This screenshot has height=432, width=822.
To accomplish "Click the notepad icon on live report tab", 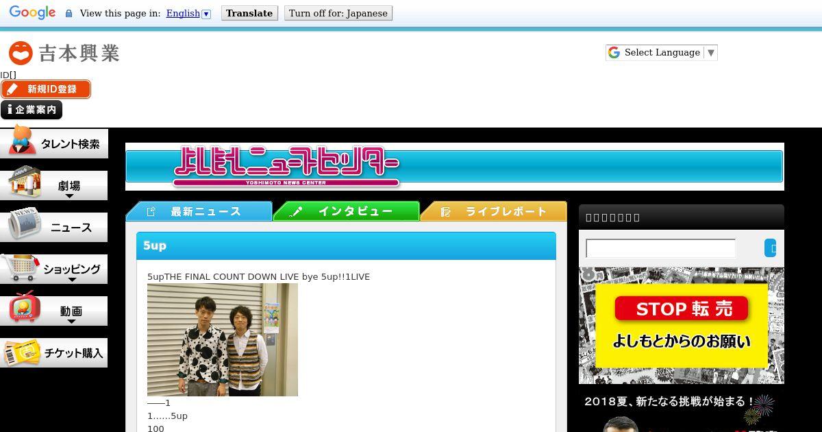I will 445,212.
